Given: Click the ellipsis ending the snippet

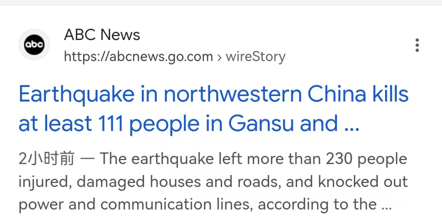Looking at the screenshot, I should tap(386, 206).
